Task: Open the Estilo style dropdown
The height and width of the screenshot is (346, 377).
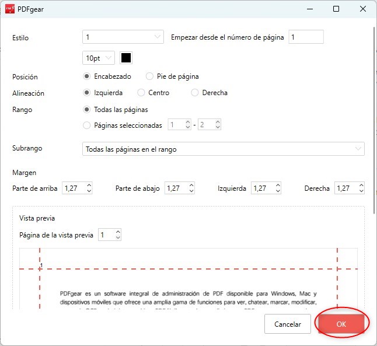Action: (x=123, y=37)
